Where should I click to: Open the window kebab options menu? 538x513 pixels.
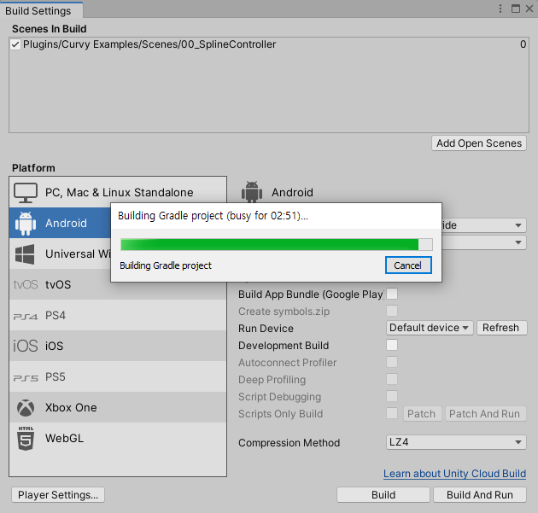tap(500, 9)
